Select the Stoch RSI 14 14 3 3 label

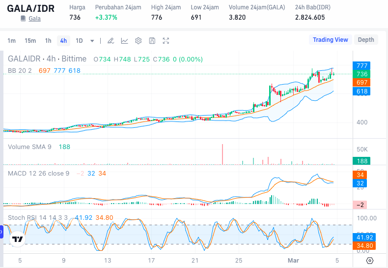click(x=38, y=218)
